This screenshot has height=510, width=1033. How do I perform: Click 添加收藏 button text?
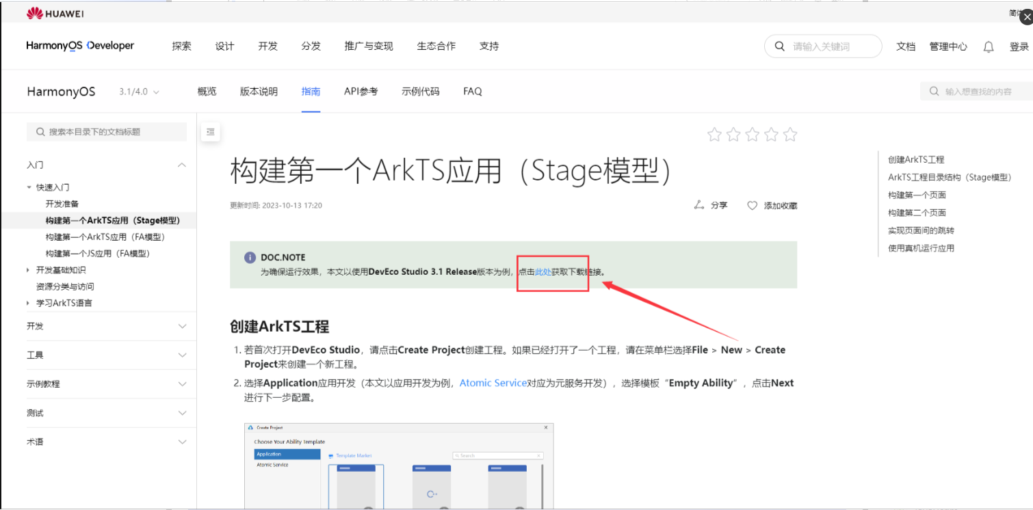click(x=781, y=206)
